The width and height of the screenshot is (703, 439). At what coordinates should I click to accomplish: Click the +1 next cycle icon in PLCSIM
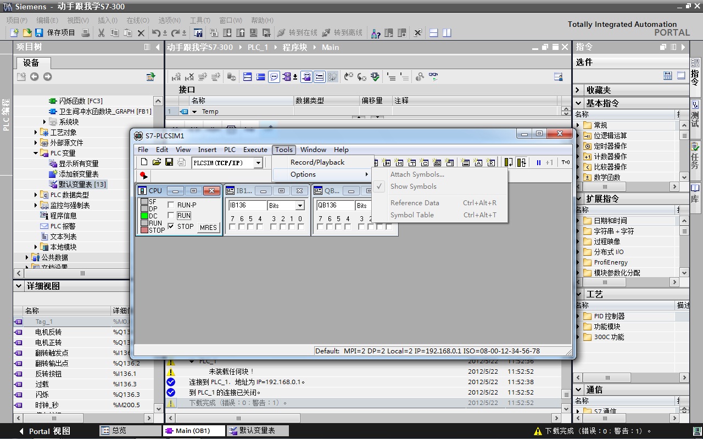pos(549,162)
